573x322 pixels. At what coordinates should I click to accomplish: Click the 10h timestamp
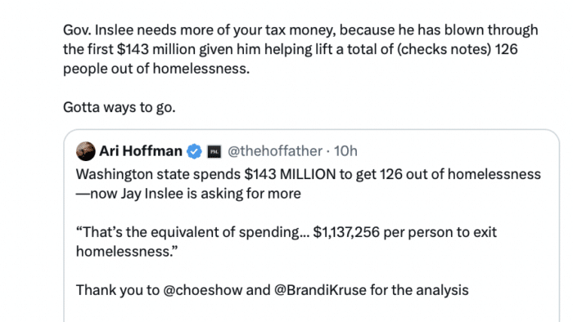click(x=345, y=151)
